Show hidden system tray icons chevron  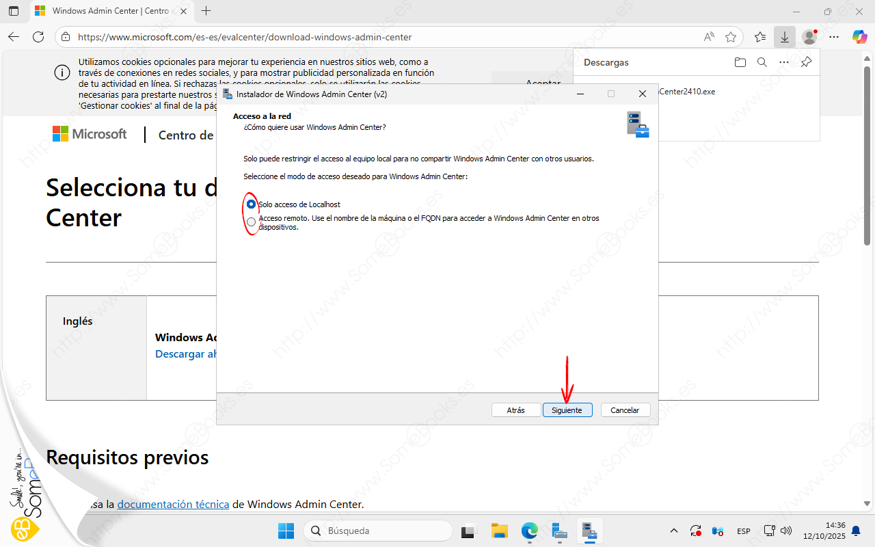tap(673, 531)
